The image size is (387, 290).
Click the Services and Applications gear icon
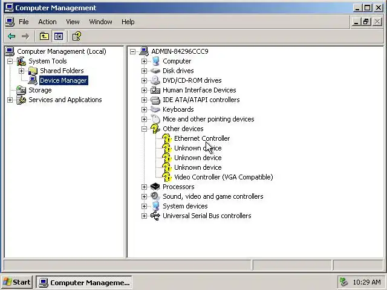coord(21,100)
